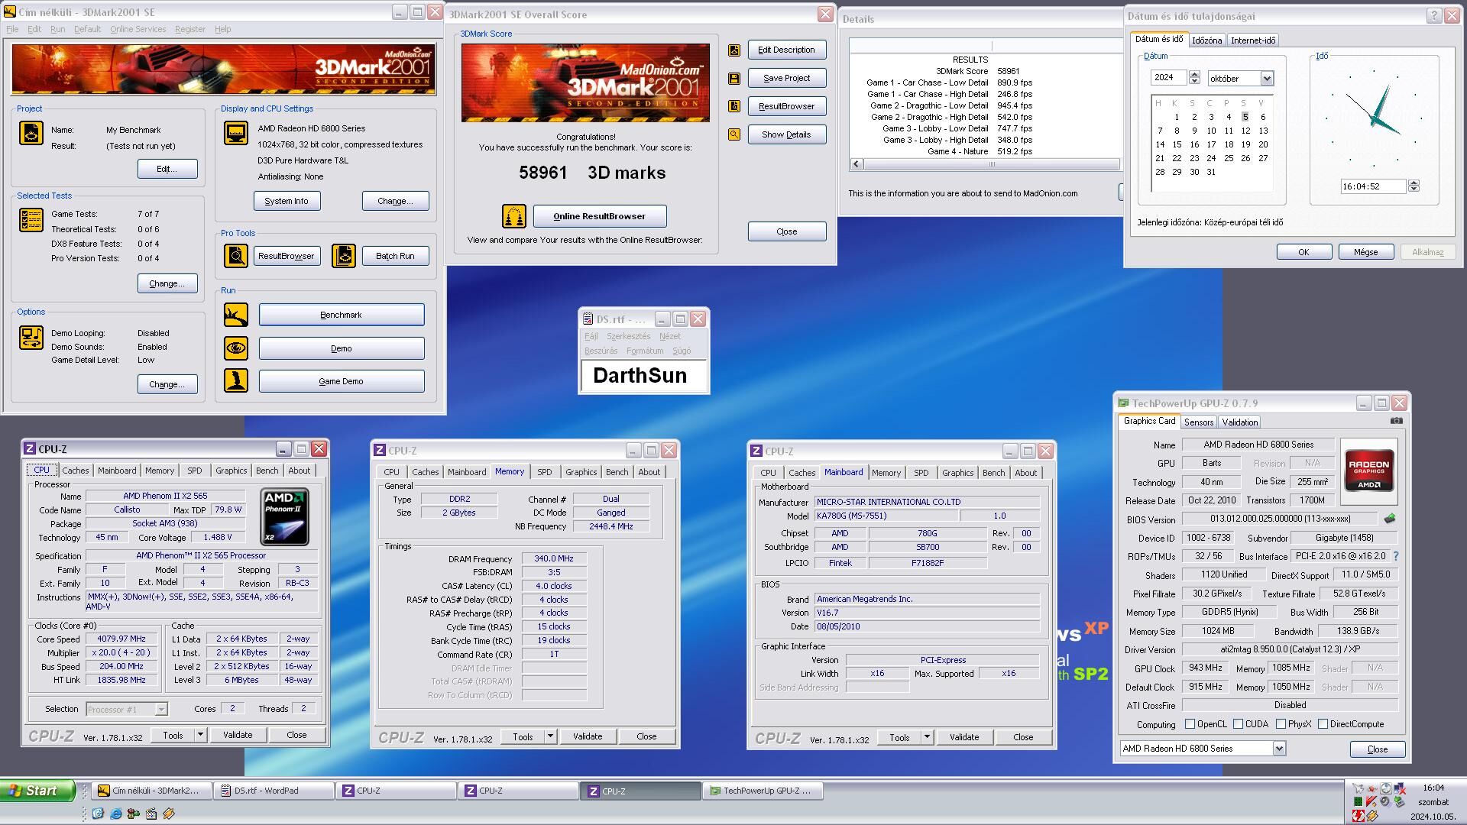Click the icon beside ResultBrowser in Overall Score
The width and height of the screenshot is (1467, 825).
734,107
